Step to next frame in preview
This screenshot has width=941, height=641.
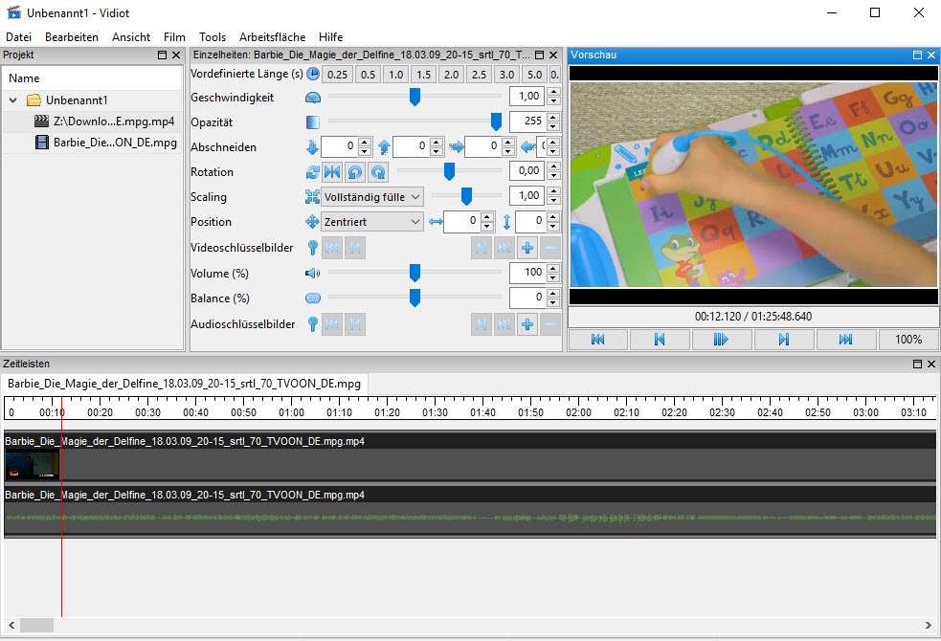point(784,340)
